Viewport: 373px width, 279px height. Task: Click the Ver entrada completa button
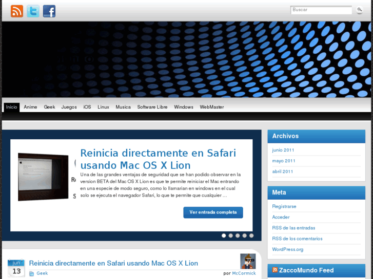[x=213, y=212]
